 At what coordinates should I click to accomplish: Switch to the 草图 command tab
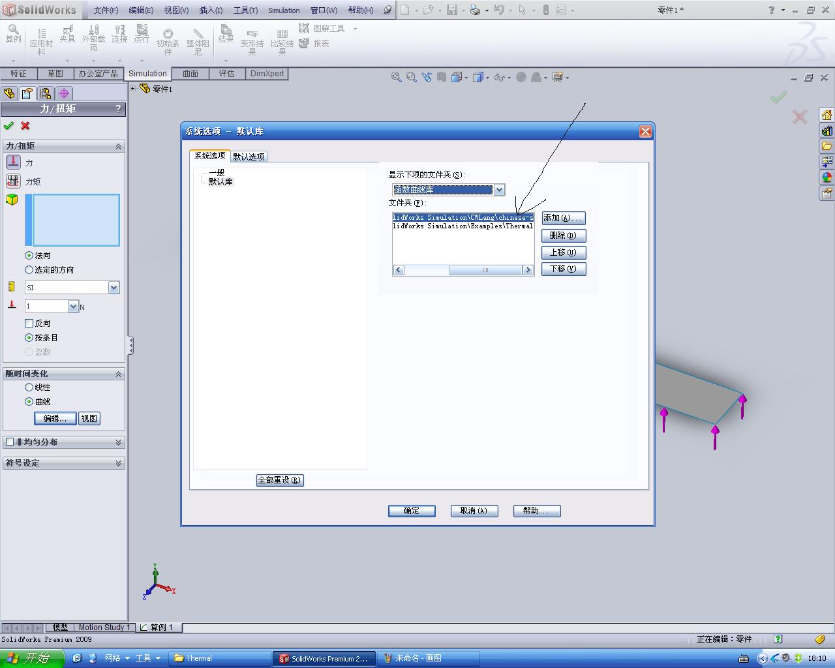(x=55, y=73)
